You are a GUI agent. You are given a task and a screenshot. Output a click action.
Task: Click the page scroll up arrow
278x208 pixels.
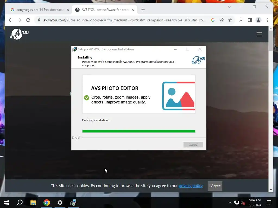point(271,28)
